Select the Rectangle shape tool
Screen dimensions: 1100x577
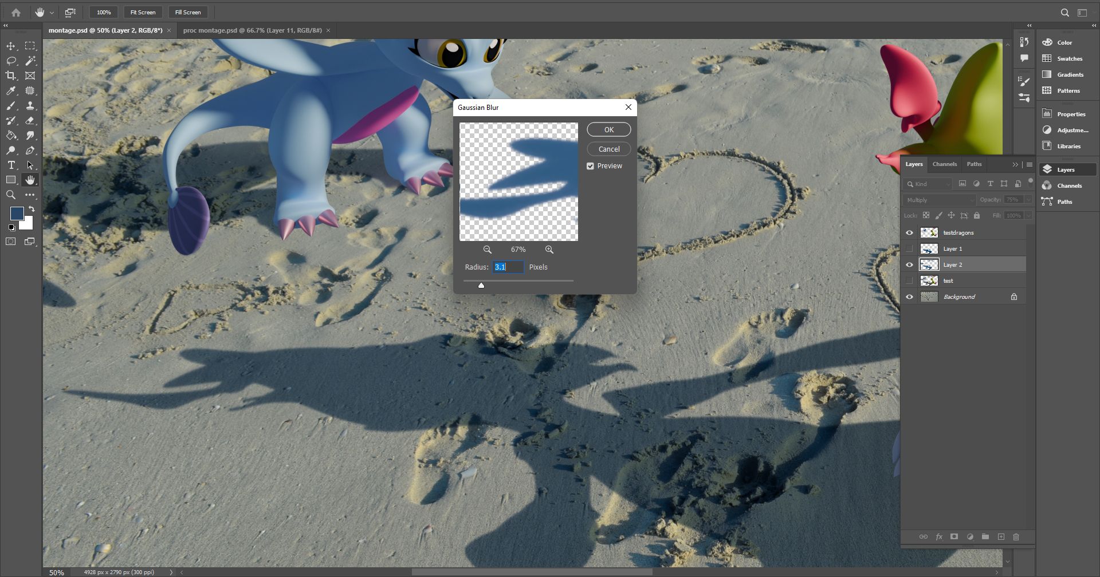click(x=11, y=180)
